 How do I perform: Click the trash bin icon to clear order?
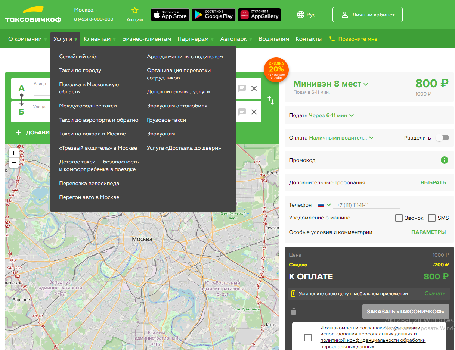pyautogui.click(x=294, y=311)
